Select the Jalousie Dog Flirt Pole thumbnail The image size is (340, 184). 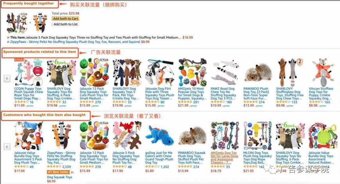[160, 73]
